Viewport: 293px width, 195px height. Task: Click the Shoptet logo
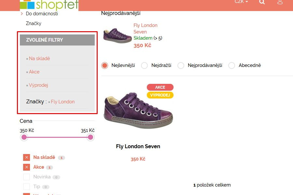click(x=49, y=5)
